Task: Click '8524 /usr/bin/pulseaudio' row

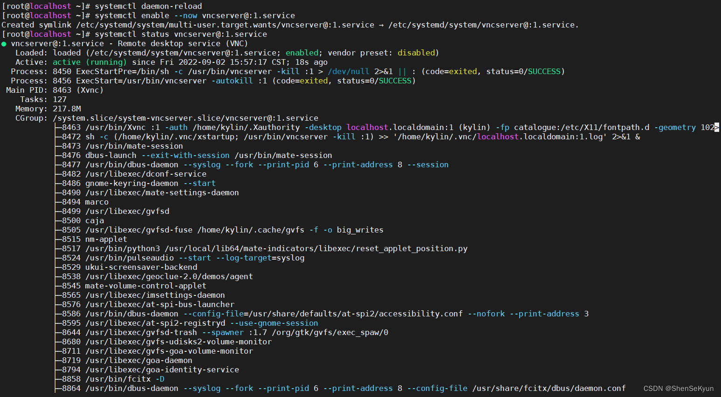Action: 179,258
